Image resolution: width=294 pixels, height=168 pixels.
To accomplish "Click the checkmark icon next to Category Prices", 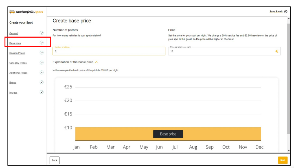I will pos(42,63).
